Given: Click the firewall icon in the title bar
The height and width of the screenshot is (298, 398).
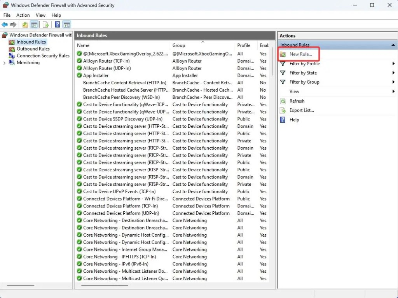Looking at the screenshot, I should coord(5,5).
